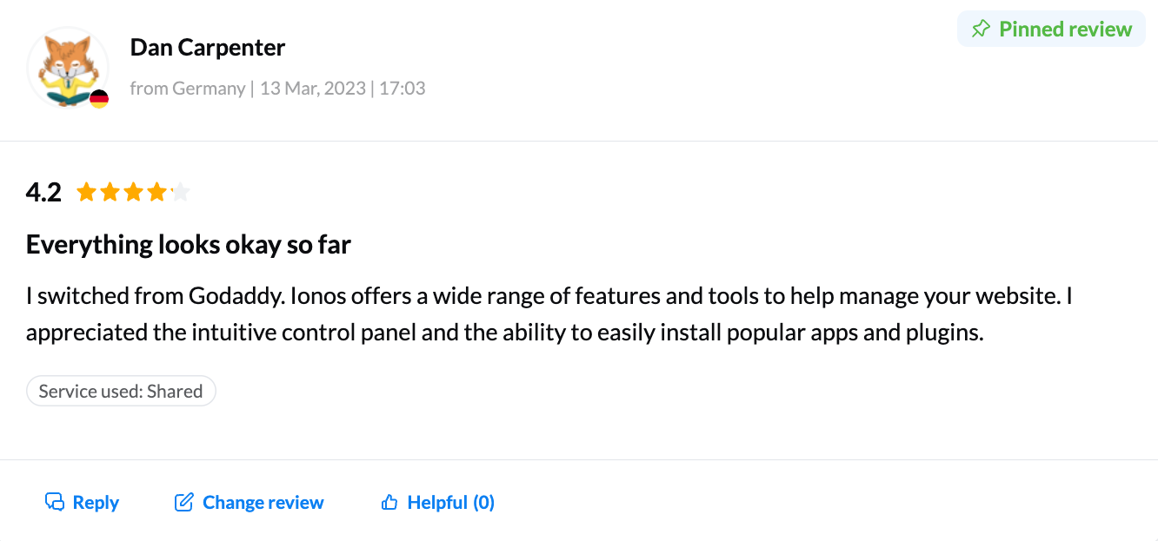The height and width of the screenshot is (541, 1158).
Task: Click the from Germany label
Action: [x=188, y=88]
